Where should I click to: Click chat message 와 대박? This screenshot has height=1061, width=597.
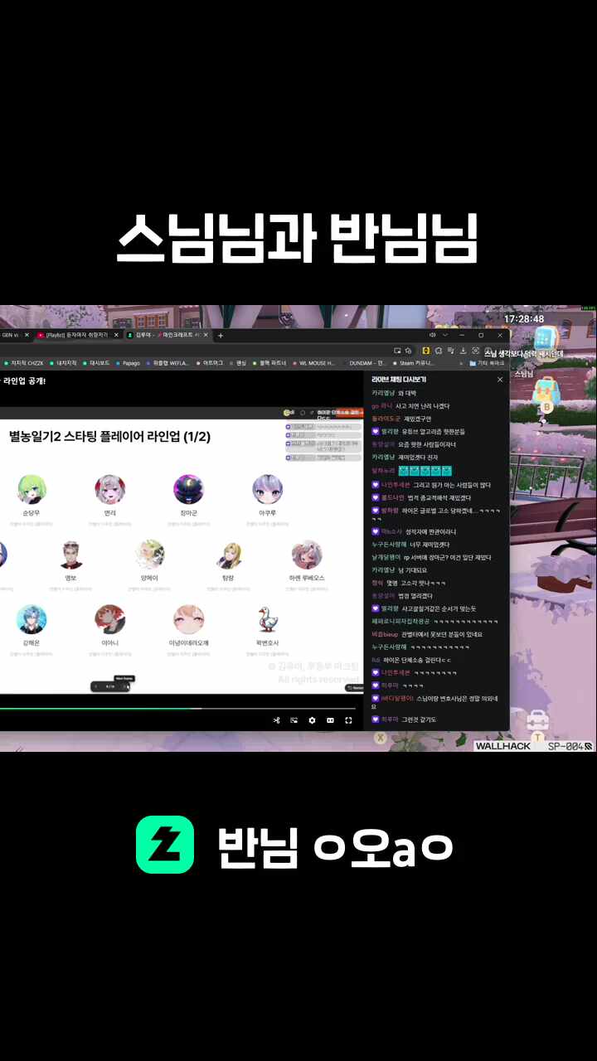pos(407,393)
